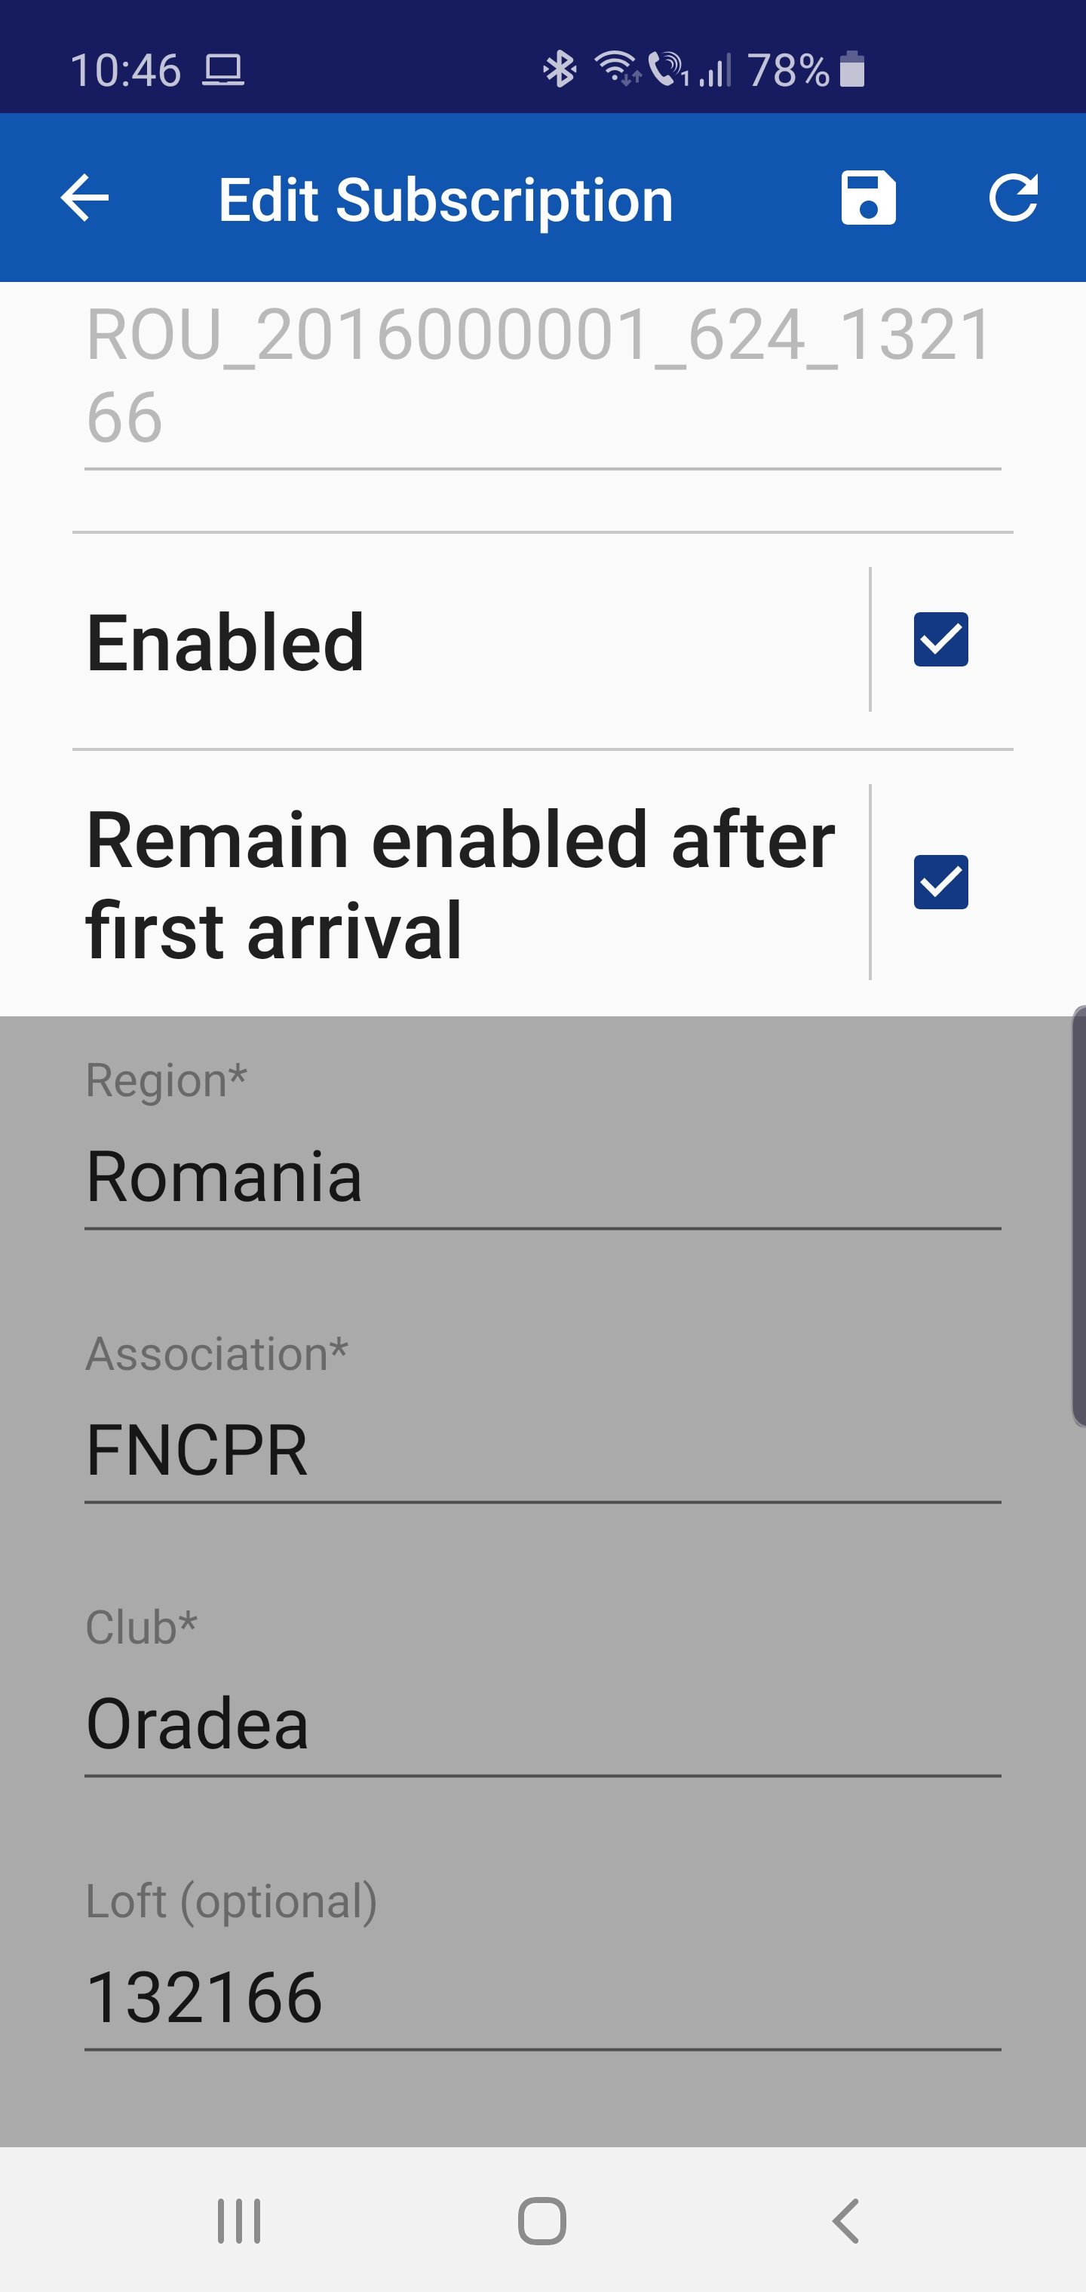Toggle Remain enabled after first arrival checkbox
1086x2292 pixels.
941,882
